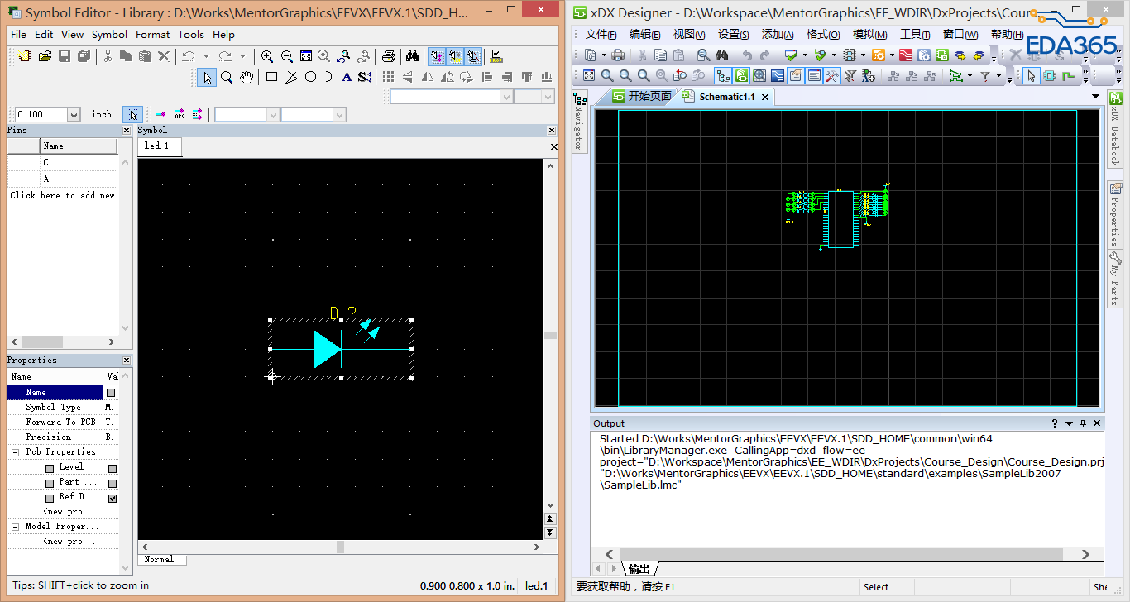Pick the text tool with letter A
This screenshot has width=1130, height=602.
click(346, 77)
